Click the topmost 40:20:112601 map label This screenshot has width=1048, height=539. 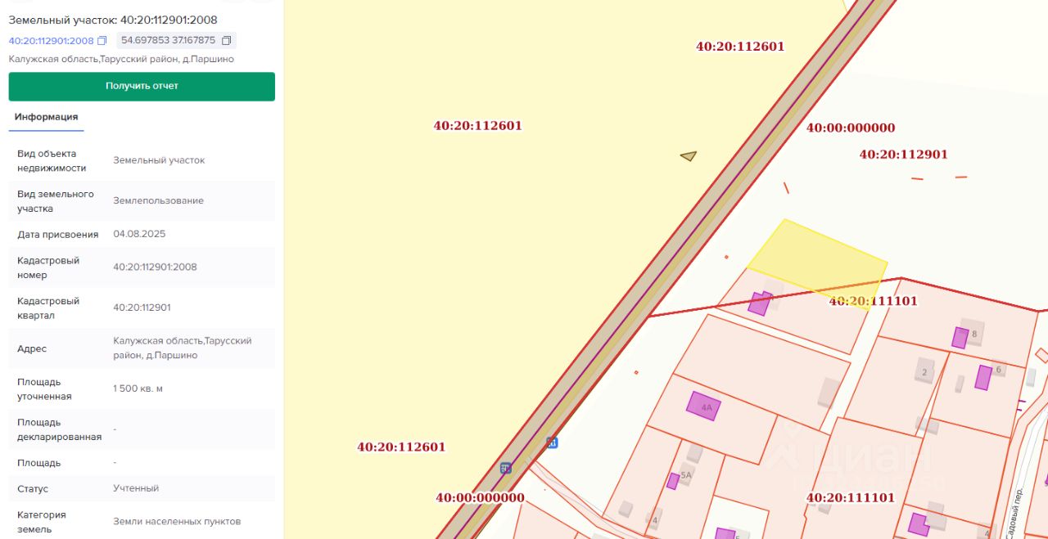(740, 47)
